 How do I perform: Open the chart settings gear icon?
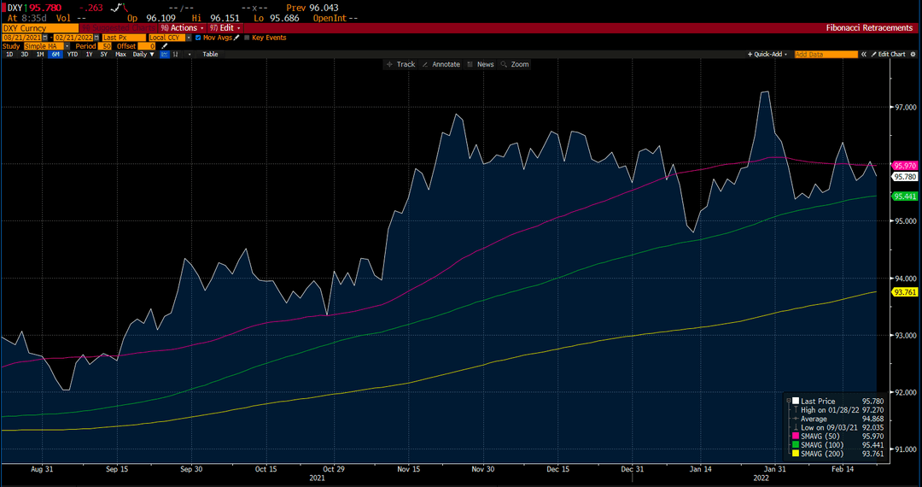pos(913,54)
